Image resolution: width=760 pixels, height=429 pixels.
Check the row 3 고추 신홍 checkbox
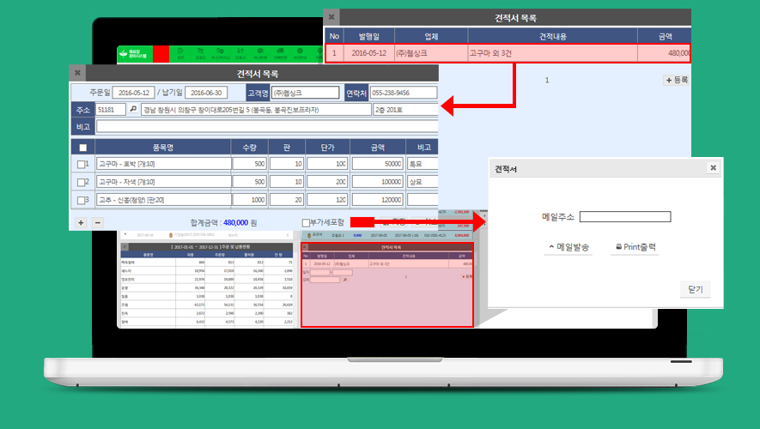click(x=82, y=201)
